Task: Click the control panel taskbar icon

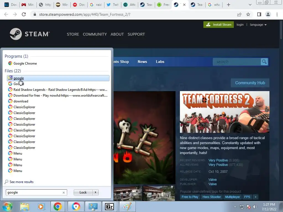Action: point(93,206)
